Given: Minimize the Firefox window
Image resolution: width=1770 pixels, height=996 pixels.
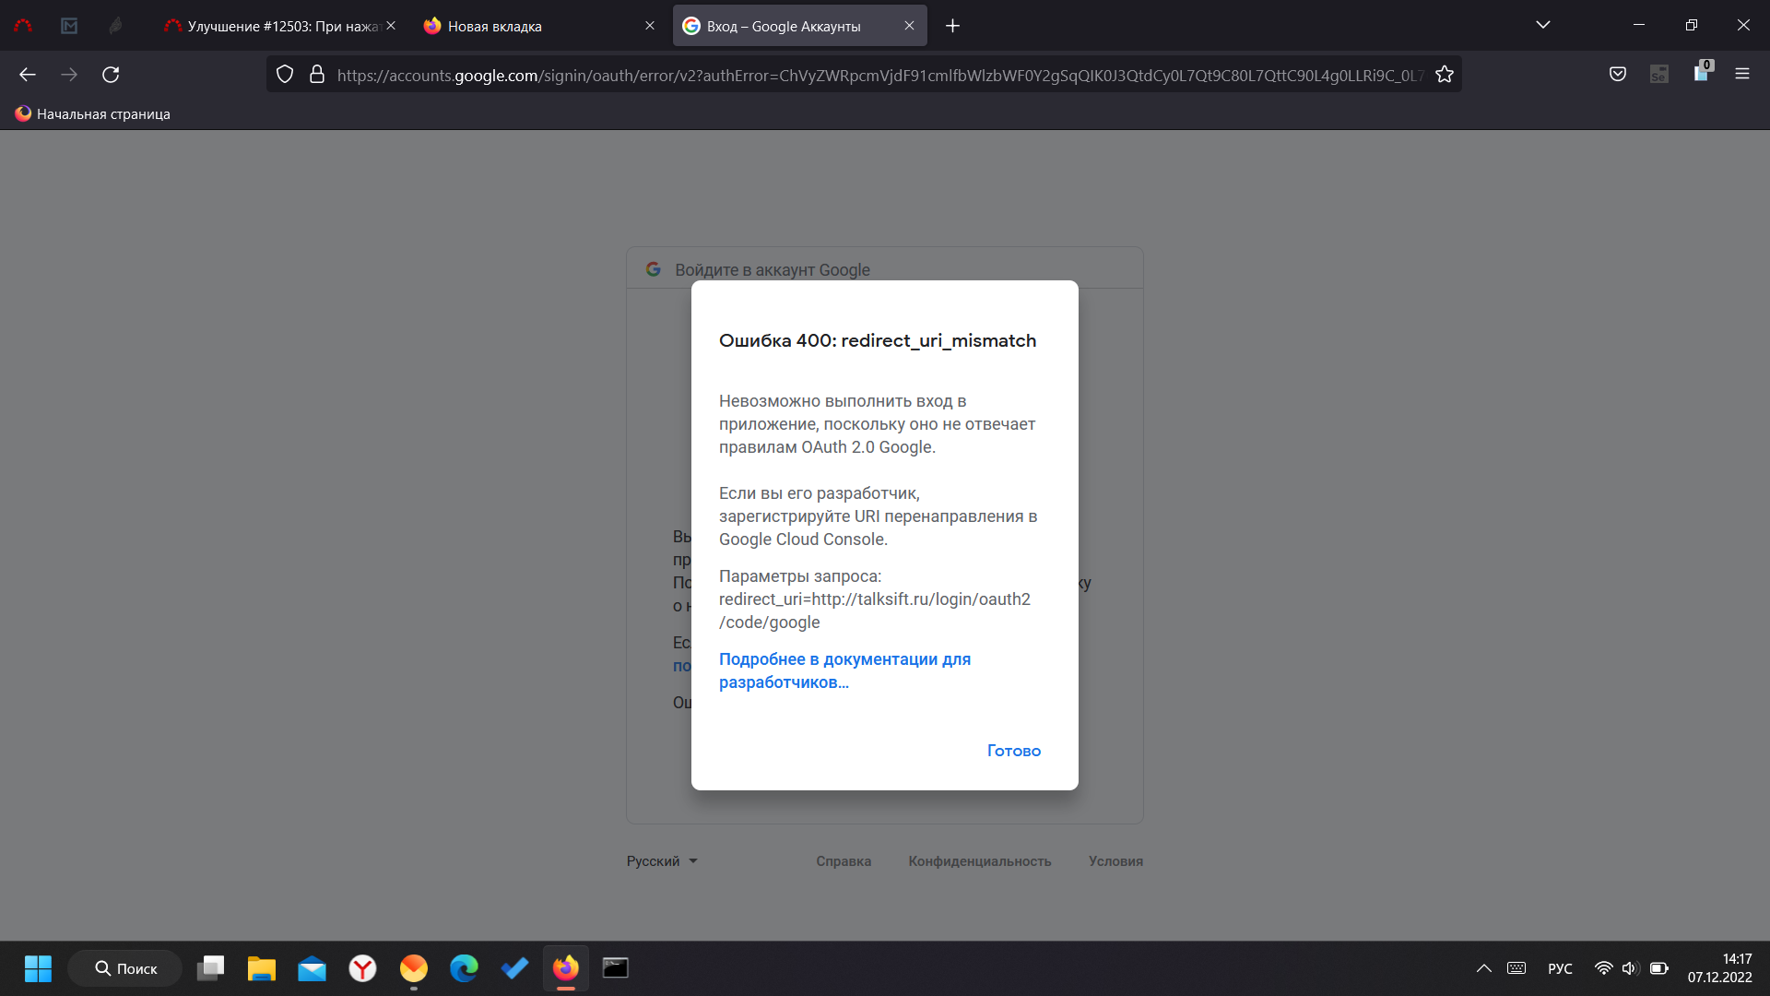Looking at the screenshot, I should [x=1639, y=25].
